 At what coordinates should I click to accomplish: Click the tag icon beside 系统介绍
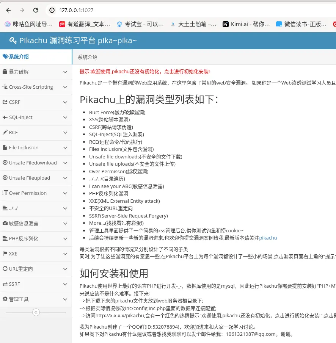coord(5,56)
